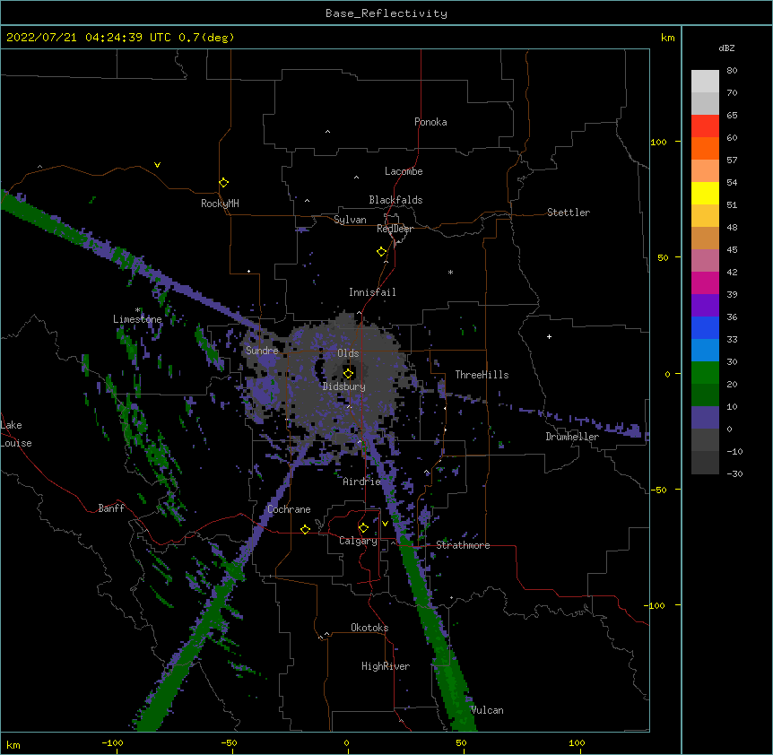Click the Okotoks label

tap(369, 628)
